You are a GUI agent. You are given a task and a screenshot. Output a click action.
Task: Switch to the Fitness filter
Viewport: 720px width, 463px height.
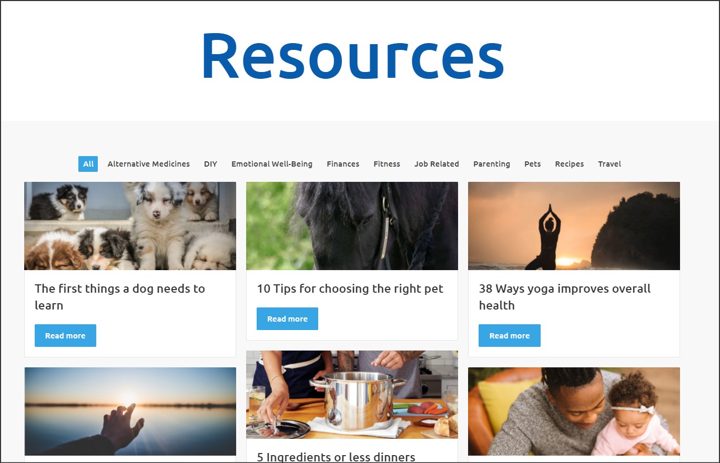387,164
